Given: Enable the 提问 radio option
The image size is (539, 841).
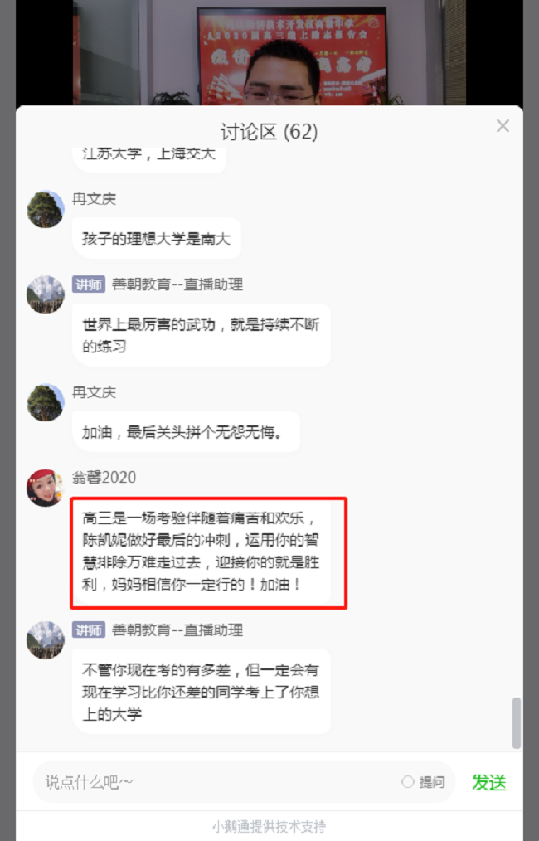Looking at the screenshot, I should pyautogui.click(x=408, y=782).
